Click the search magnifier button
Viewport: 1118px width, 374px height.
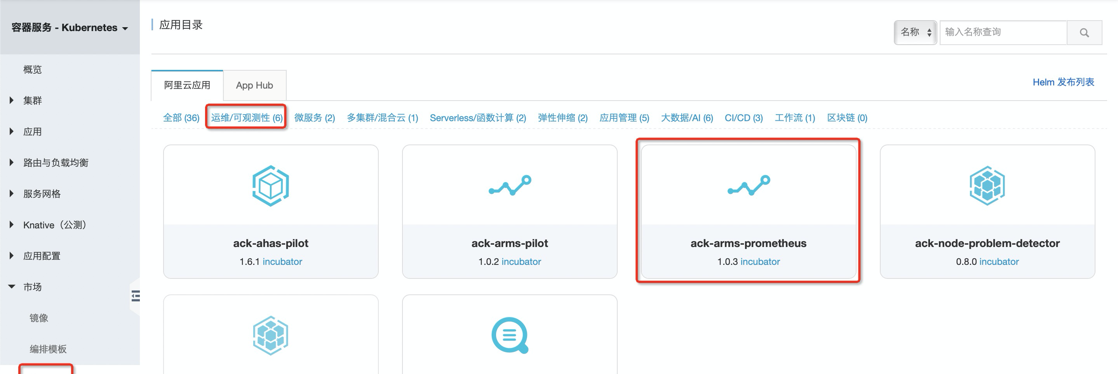tap(1084, 33)
